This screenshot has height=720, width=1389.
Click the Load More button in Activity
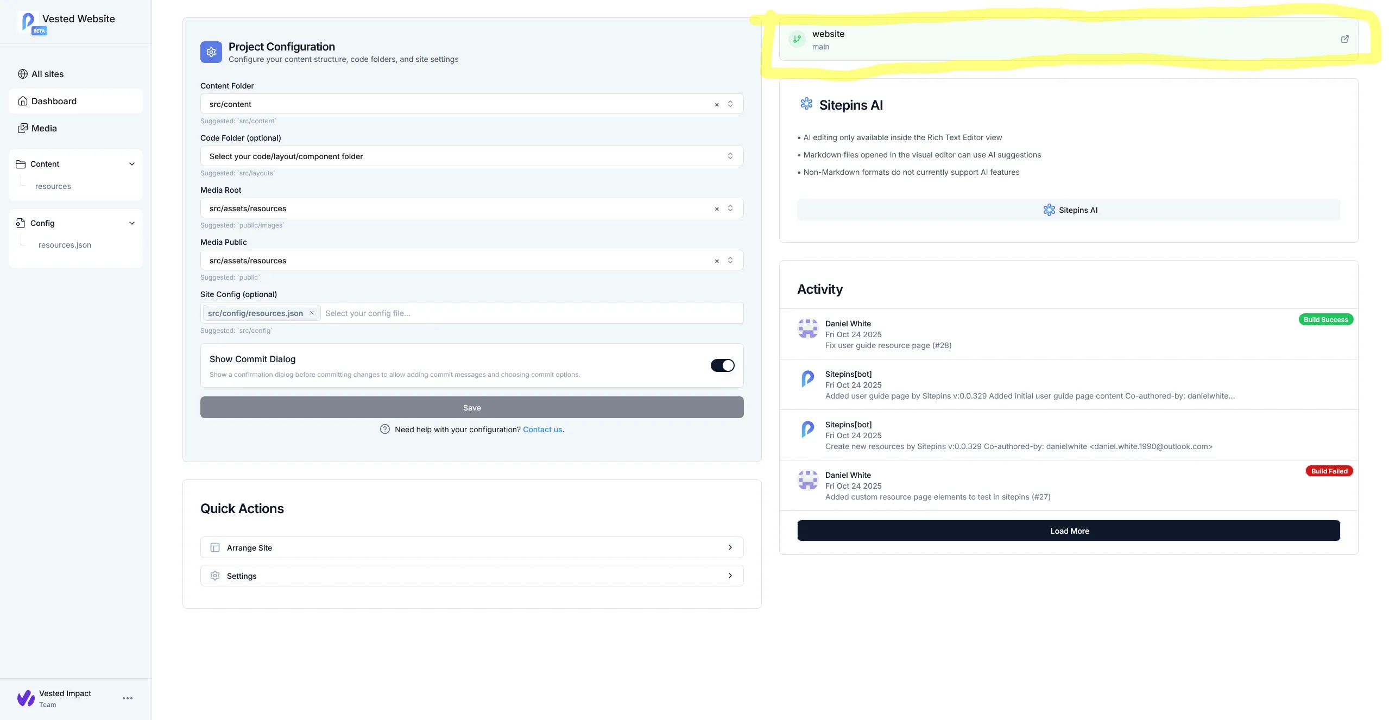pyautogui.click(x=1069, y=530)
